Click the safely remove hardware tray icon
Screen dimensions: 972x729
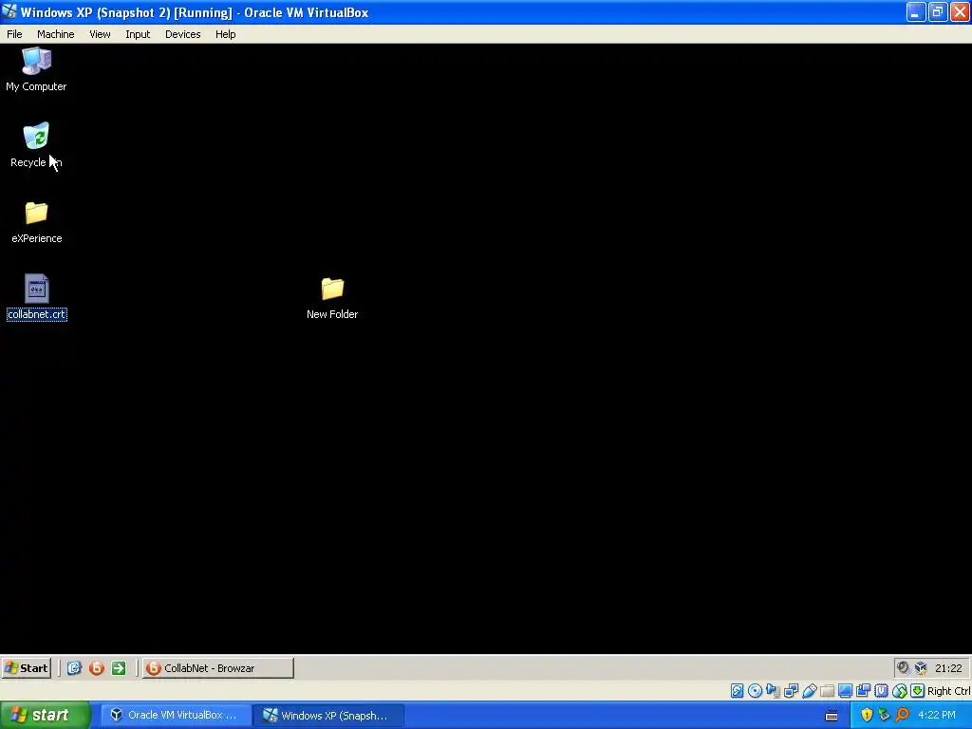pos(884,716)
